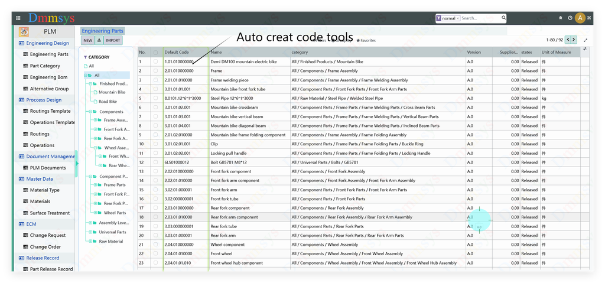
Task: Open the activities clock icon
Action: click(x=570, y=18)
